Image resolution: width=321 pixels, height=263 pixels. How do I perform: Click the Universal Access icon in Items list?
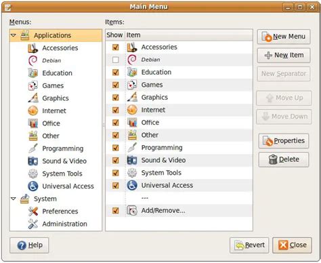tap(132, 185)
